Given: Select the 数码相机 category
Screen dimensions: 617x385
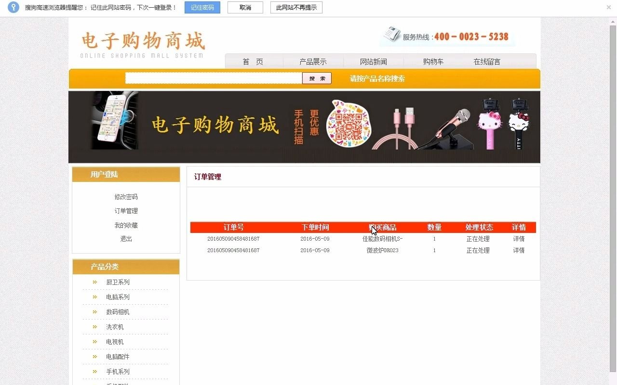Looking at the screenshot, I should point(118,312).
